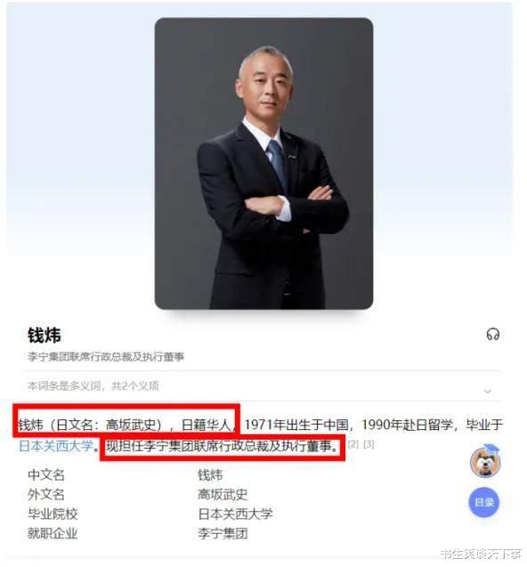
Task: Click the 书生笑谈天下事 watermark text
Action: tap(481, 554)
